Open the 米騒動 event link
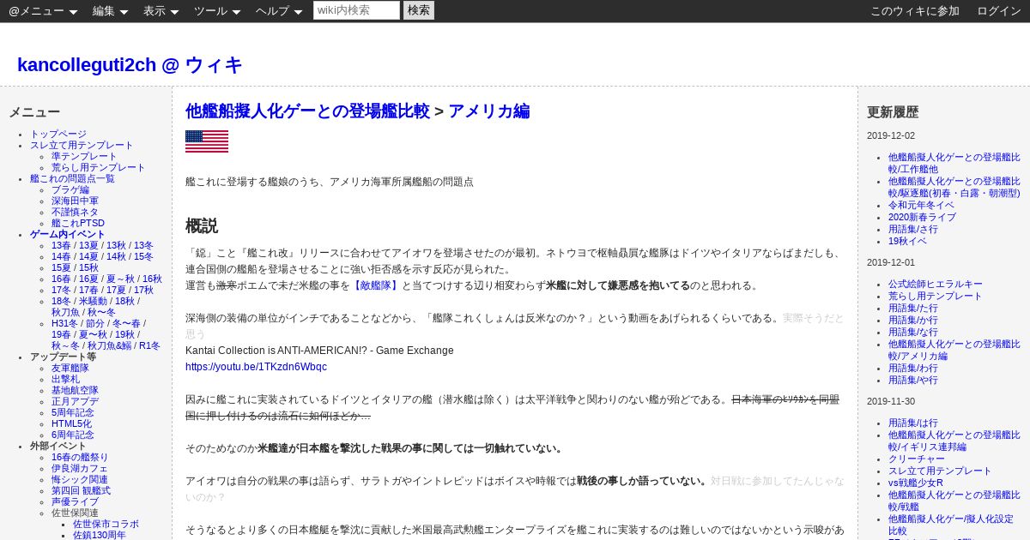Viewport: 1030px width, 540px height. pyautogui.click(x=93, y=302)
